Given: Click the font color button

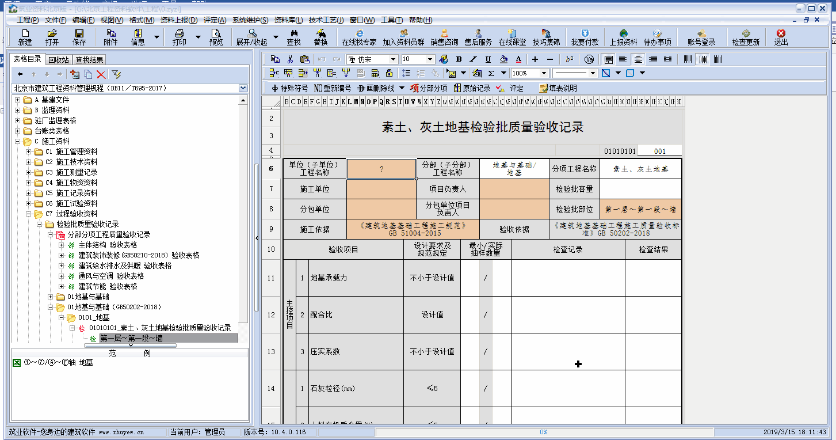Looking at the screenshot, I should [518, 59].
